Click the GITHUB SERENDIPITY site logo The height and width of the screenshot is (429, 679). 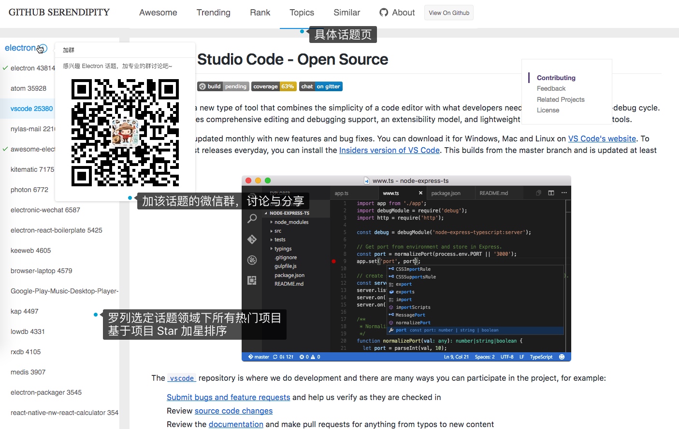point(59,13)
